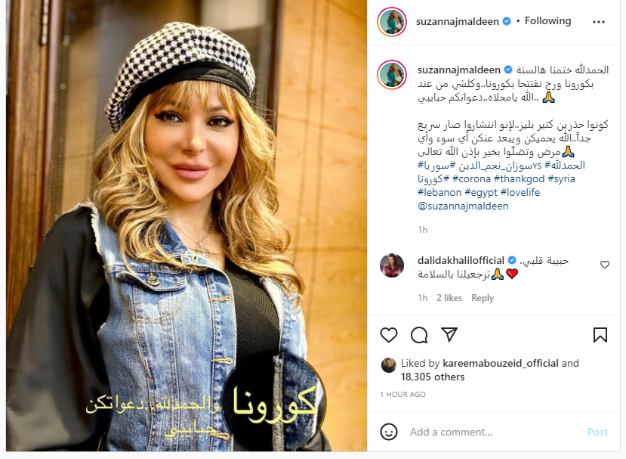
Task: Open suzannajmaldeen header profile picture
Action: (392, 22)
